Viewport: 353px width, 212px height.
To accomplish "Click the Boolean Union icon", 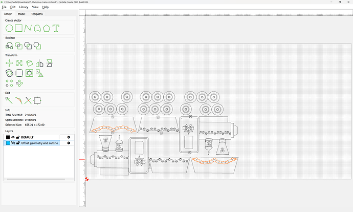I will click(x=9, y=46).
